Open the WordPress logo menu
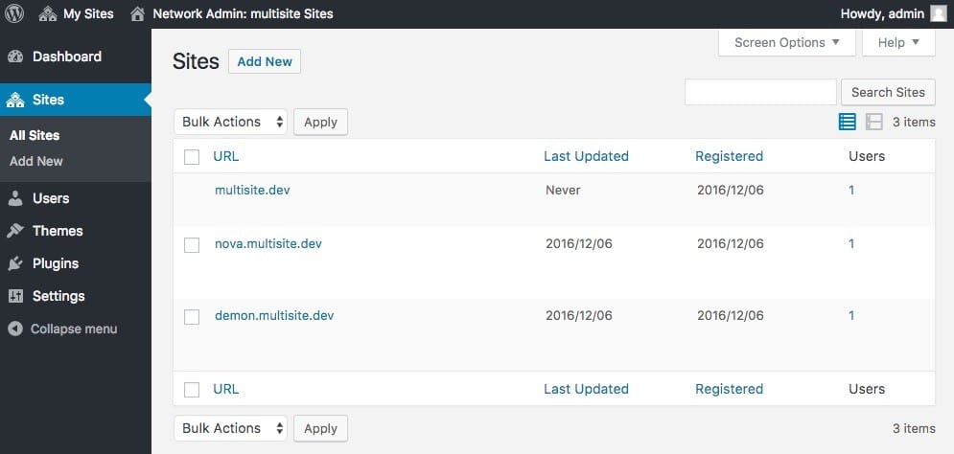Image resolution: width=954 pixels, height=454 pixels. pyautogui.click(x=14, y=13)
